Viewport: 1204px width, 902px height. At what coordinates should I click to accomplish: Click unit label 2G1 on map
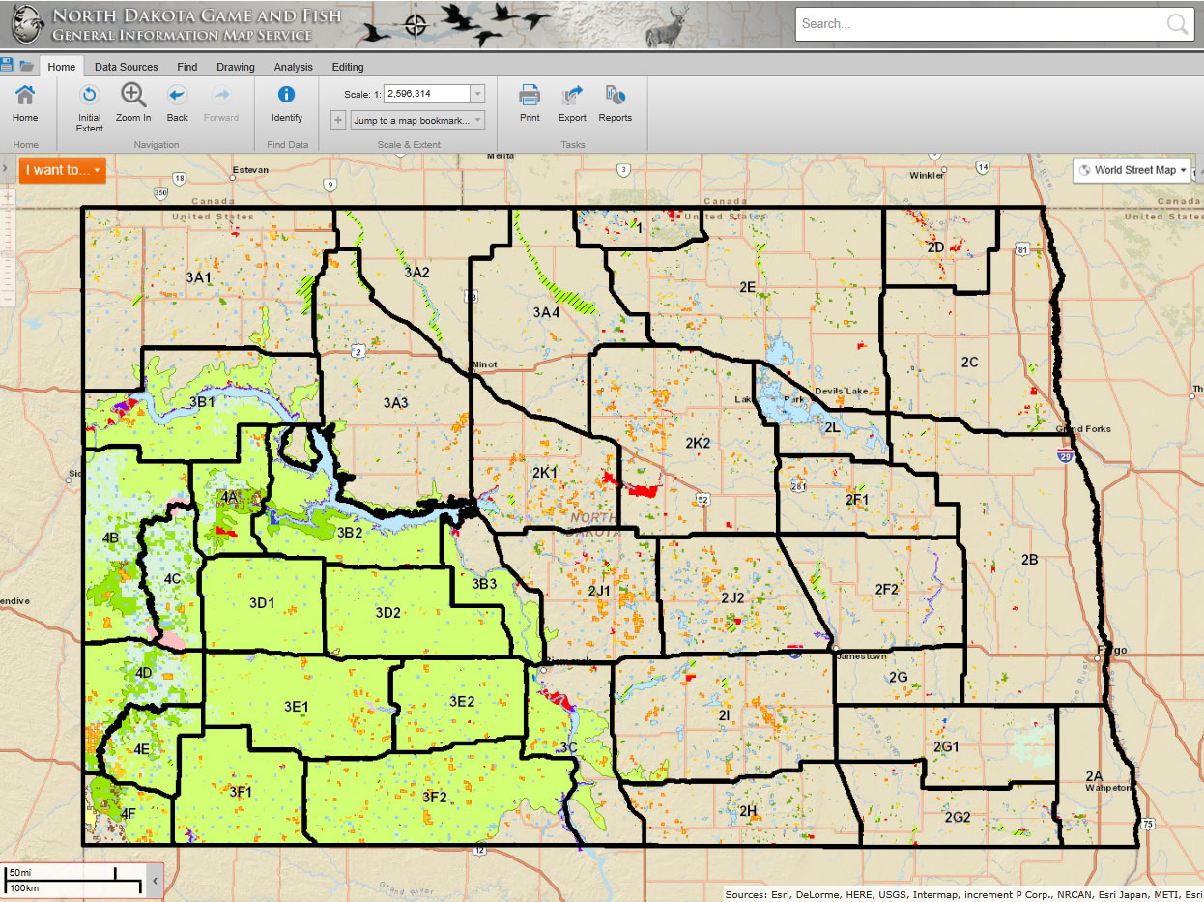(946, 747)
